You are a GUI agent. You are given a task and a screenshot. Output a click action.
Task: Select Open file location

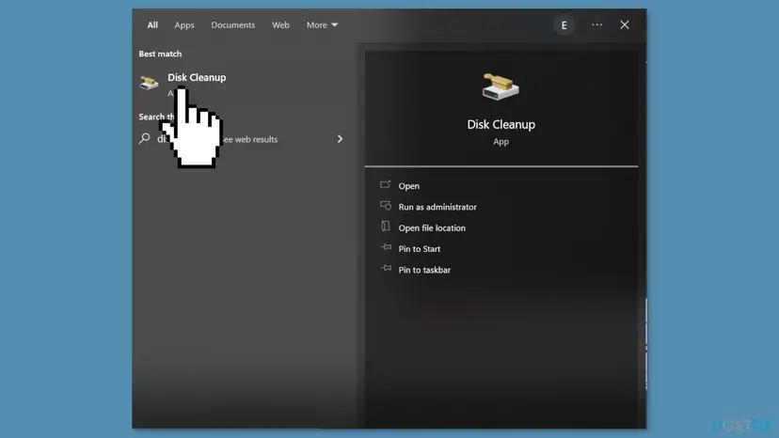[x=432, y=228]
